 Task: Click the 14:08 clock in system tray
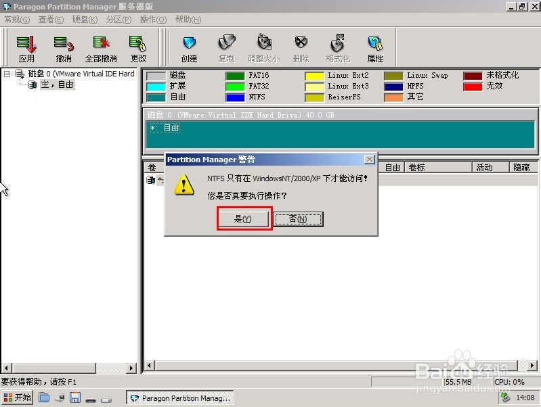pyautogui.click(x=525, y=398)
